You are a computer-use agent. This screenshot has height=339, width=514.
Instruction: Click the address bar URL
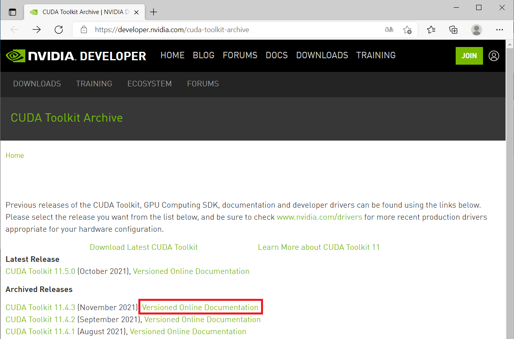click(172, 30)
